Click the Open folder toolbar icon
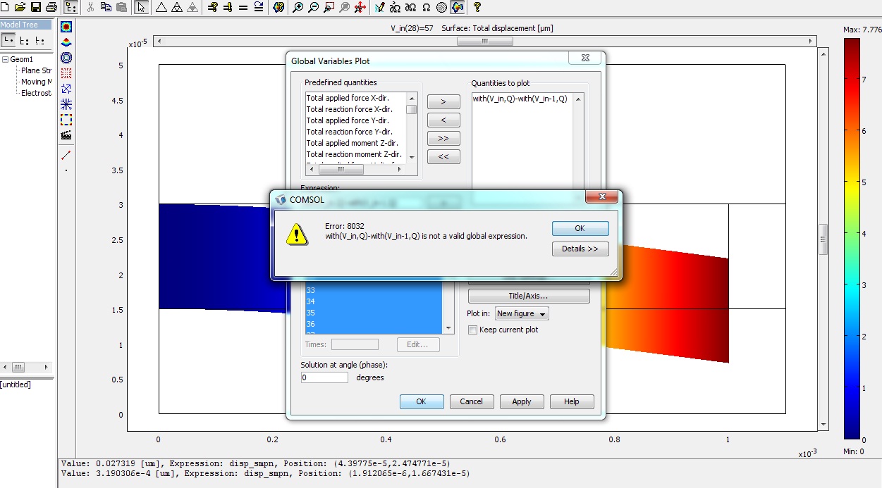Viewport: 882px width, 488px height. [20, 7]
